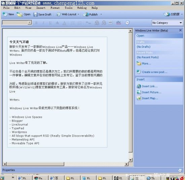This screenshot has width=185, height=180.
Task: Click the horizontal scrollbar left arrow
Action: 5,164
